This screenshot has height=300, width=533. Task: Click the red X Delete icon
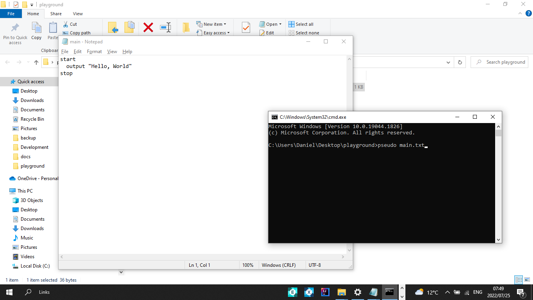pyautogui.click(x=148, y=27)
